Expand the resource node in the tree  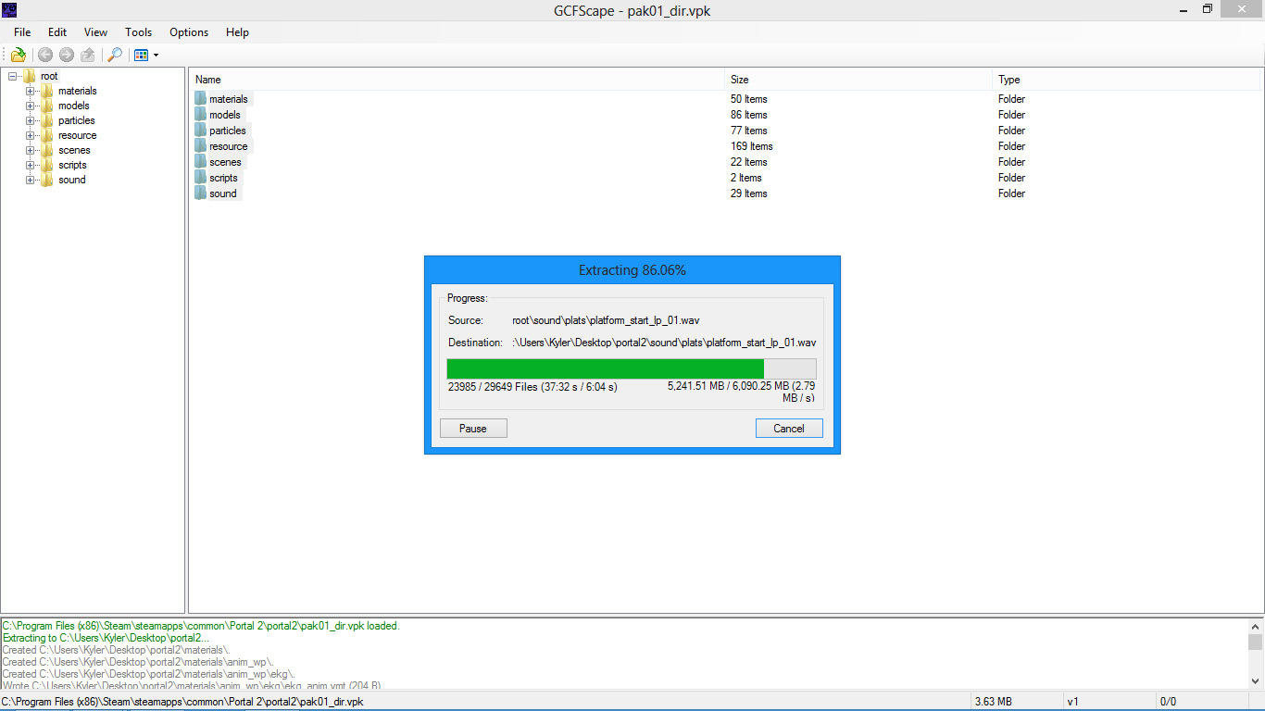30,135
